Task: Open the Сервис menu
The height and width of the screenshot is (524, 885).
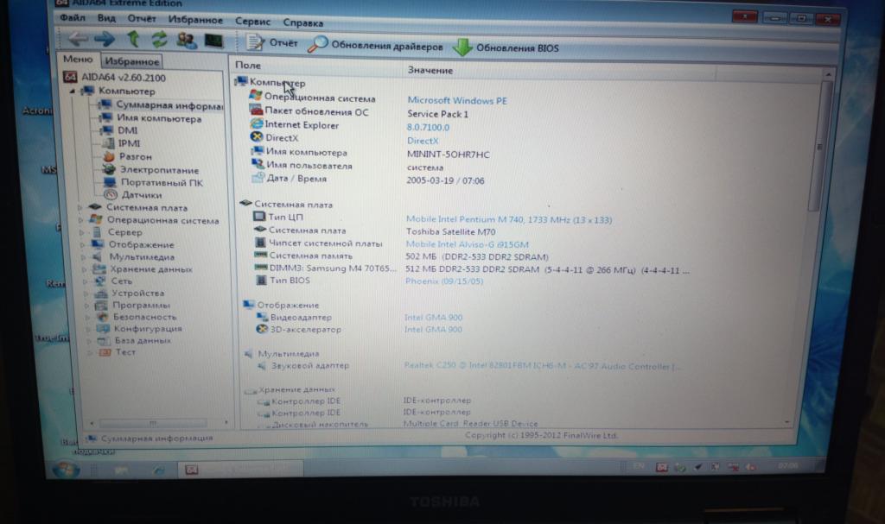Action: pos(252,22)
